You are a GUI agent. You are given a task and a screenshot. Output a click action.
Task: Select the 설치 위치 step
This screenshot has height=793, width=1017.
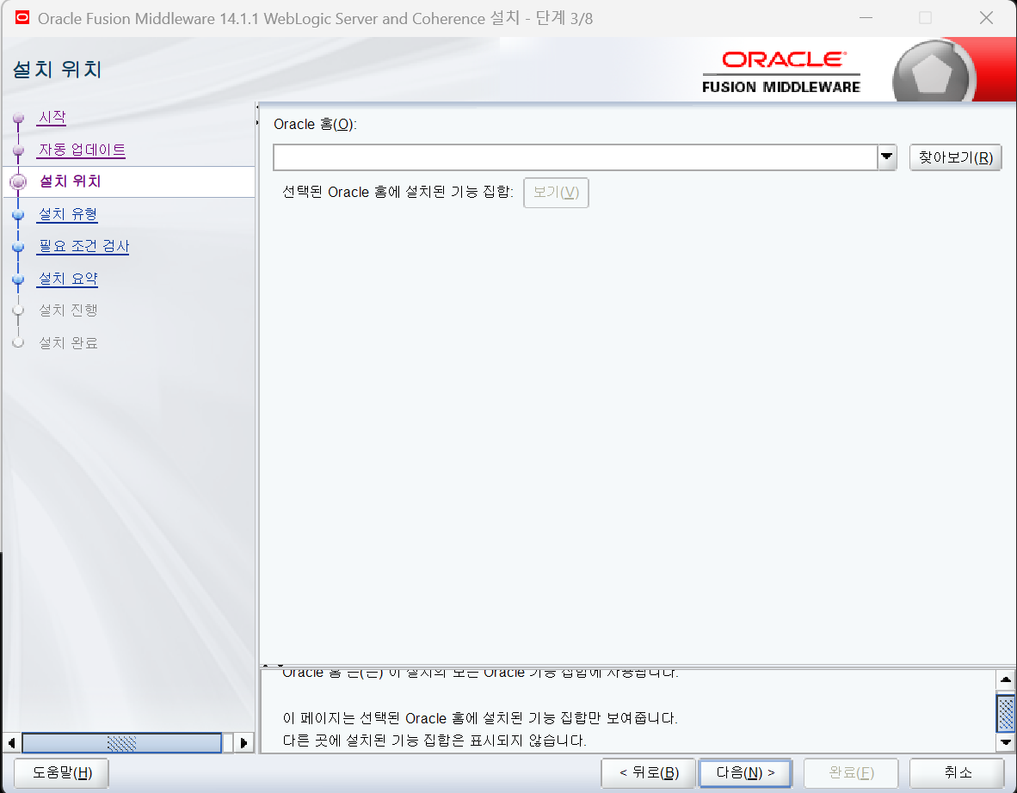click(70, 181)
